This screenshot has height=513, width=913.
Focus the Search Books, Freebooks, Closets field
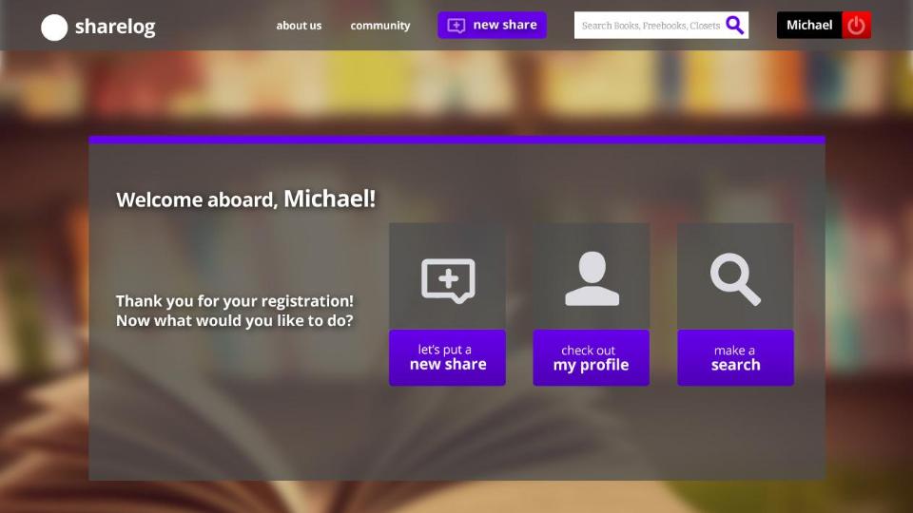(x=650, y=26)
